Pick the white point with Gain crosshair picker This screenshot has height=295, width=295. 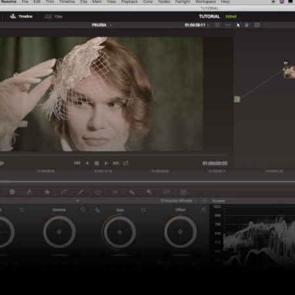(97, 210)
